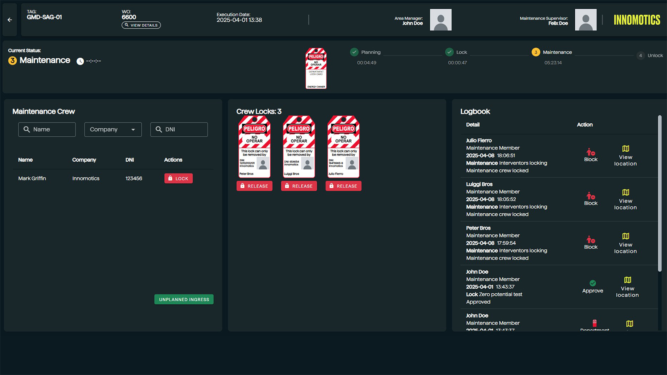Focus the Name search field

click(47, 130)
